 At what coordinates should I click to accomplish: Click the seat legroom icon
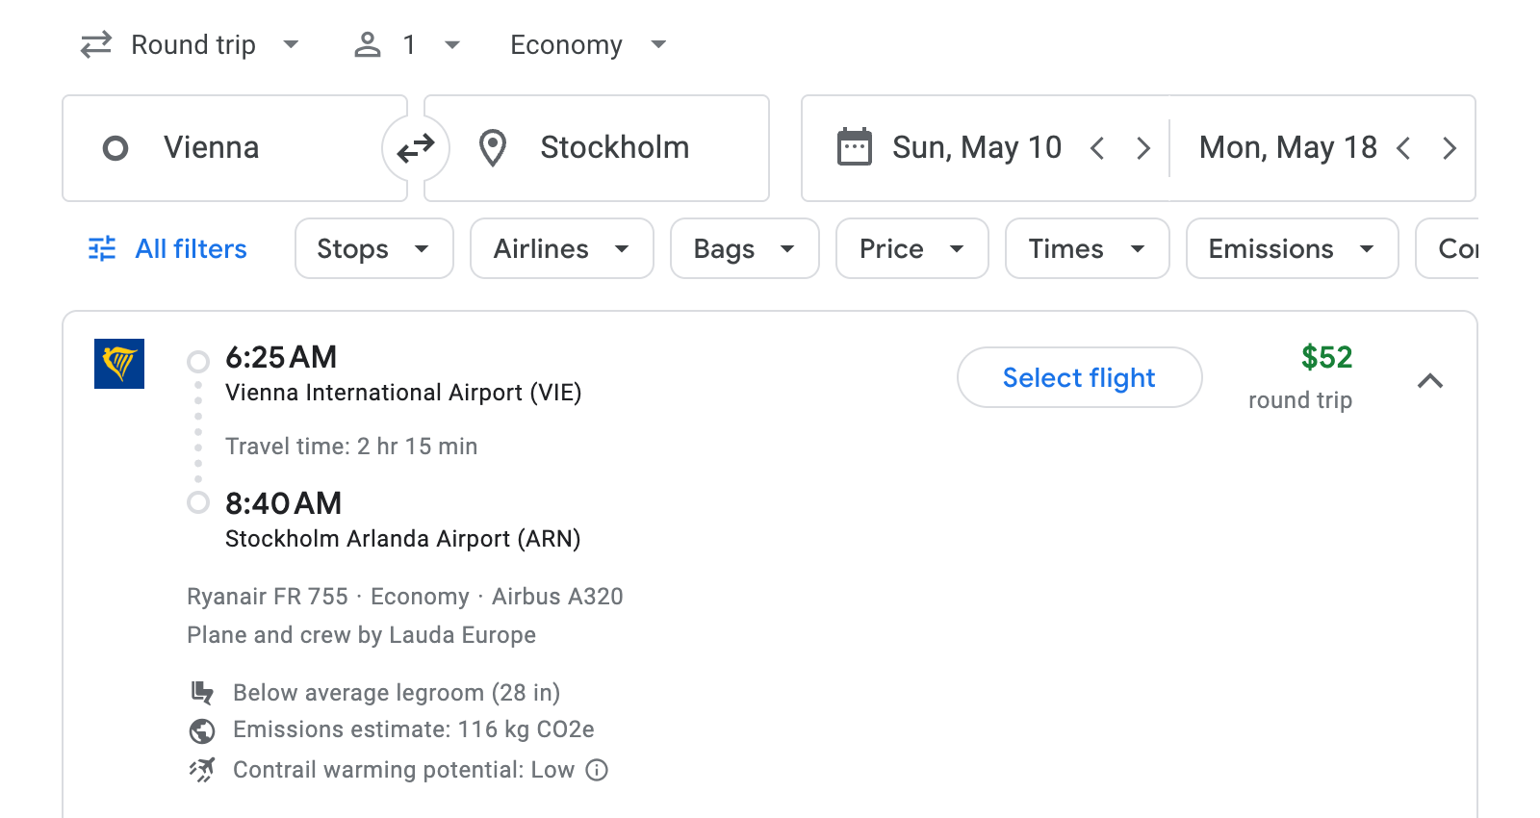(x=202, y=693)
